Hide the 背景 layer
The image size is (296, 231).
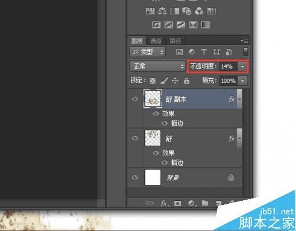pyautogui.click(x=135, y=177)
